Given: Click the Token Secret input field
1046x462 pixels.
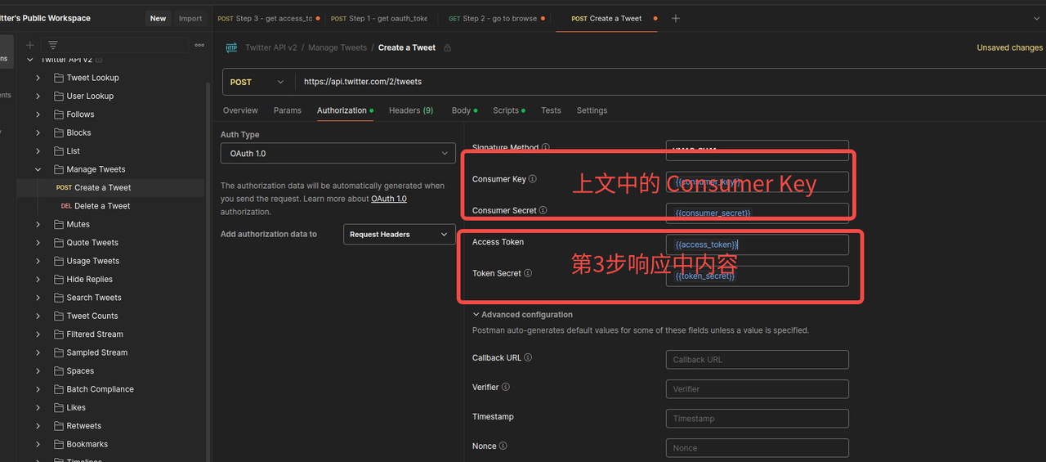Looking at the screenshot, I should point(758,276).
